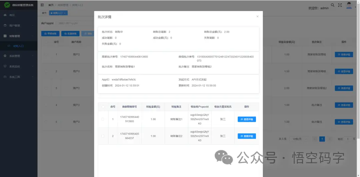360x177 pixels.
Task: Open the 转账入口 submenu item in the sidebar
Action: [19, 46]
